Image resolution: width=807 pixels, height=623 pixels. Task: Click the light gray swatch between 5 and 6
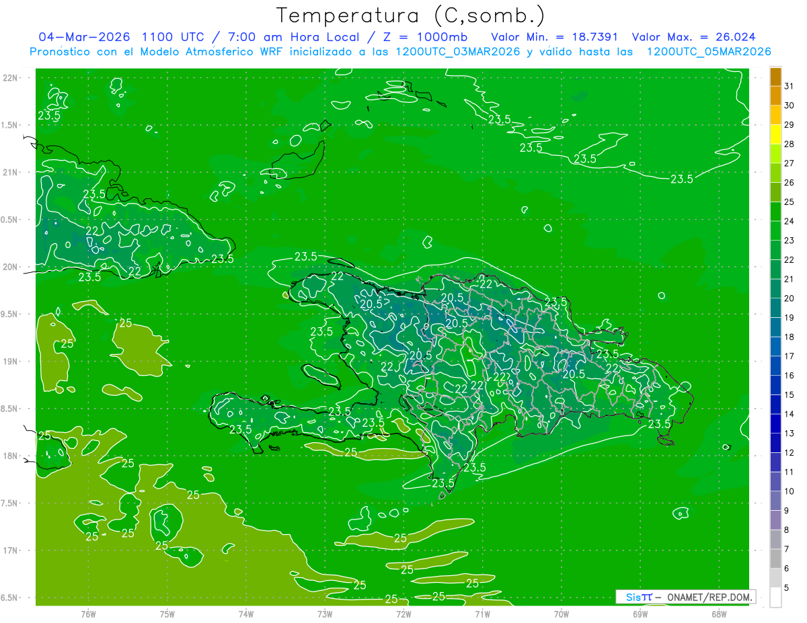click(775, 578)
